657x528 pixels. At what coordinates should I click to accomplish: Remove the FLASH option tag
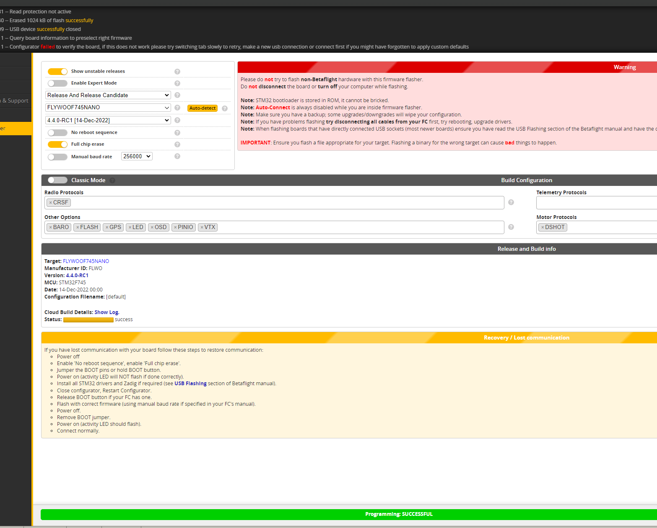(x=78, y=227)
